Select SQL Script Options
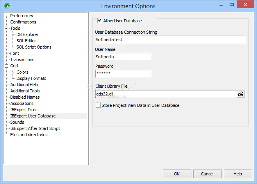Viewport: 257px width, 184px height. pyautogui.click(x=34, y=47)
